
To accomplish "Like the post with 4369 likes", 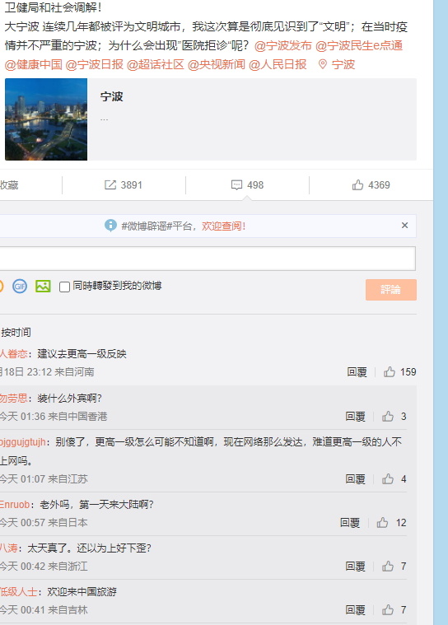I will click(358, 185).
